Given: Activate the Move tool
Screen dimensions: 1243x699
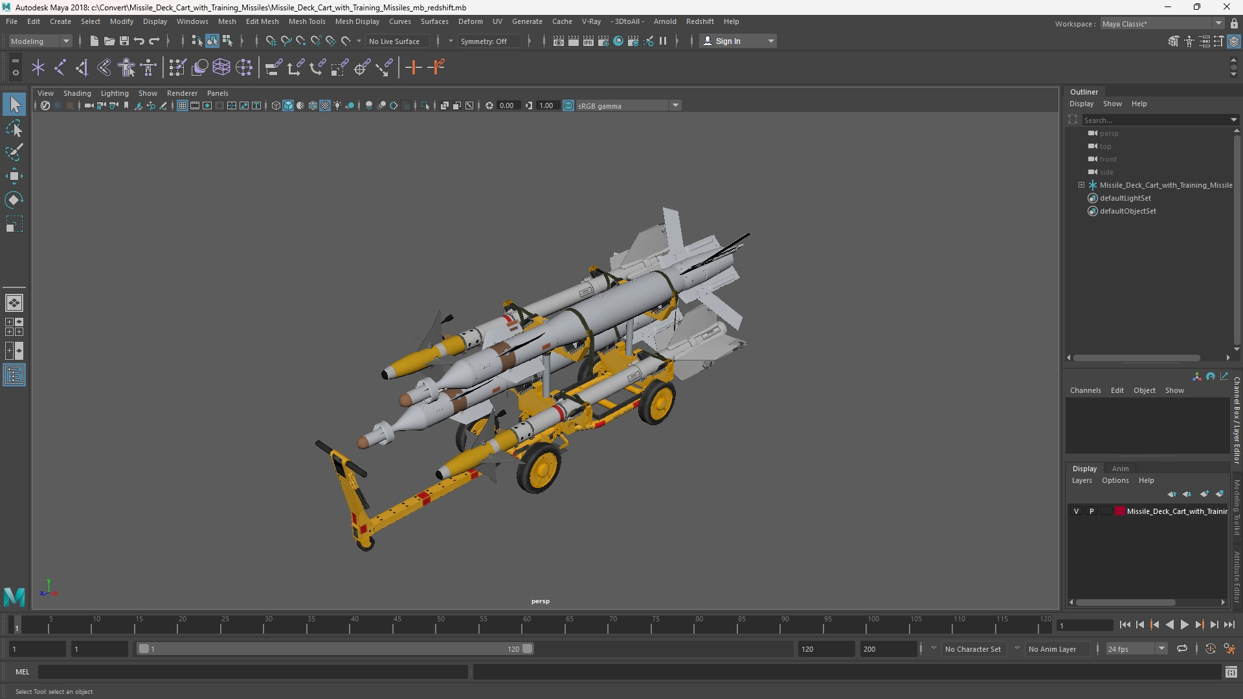Looking at the screenshot, I should point(14,176).
